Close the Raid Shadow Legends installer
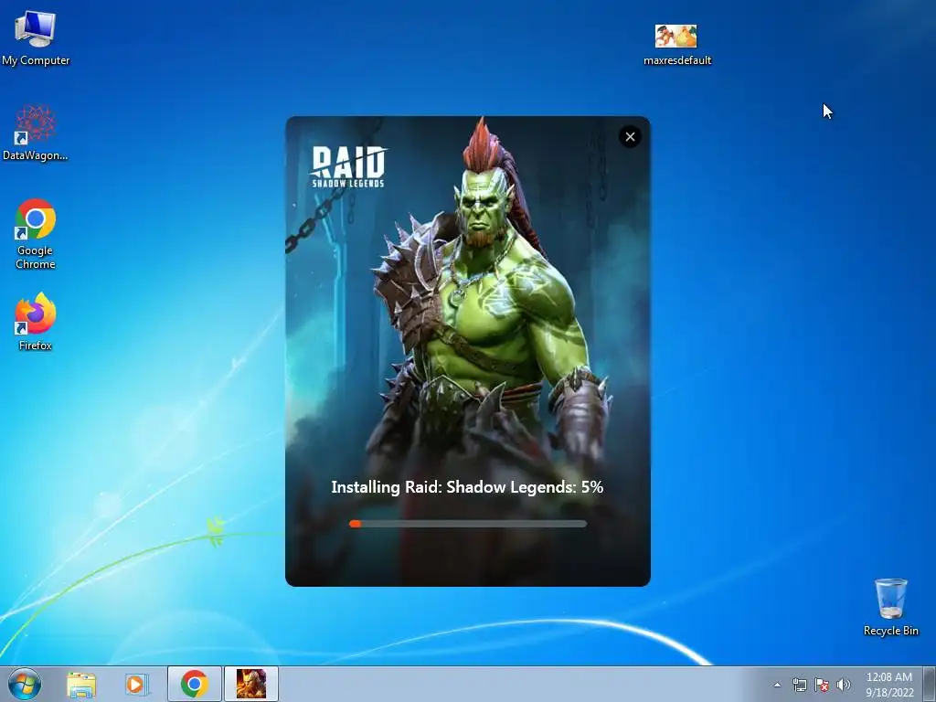This screenshot has width=936, height=702. (x=630, y=137)
